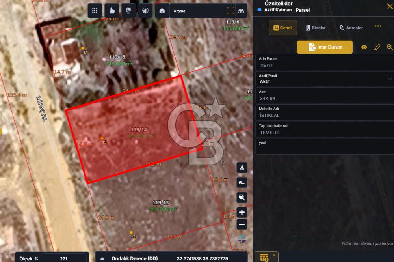Click the map measurement tool icon
The height and width of the screenshot is (262, 394).
(x=242, y=183)
